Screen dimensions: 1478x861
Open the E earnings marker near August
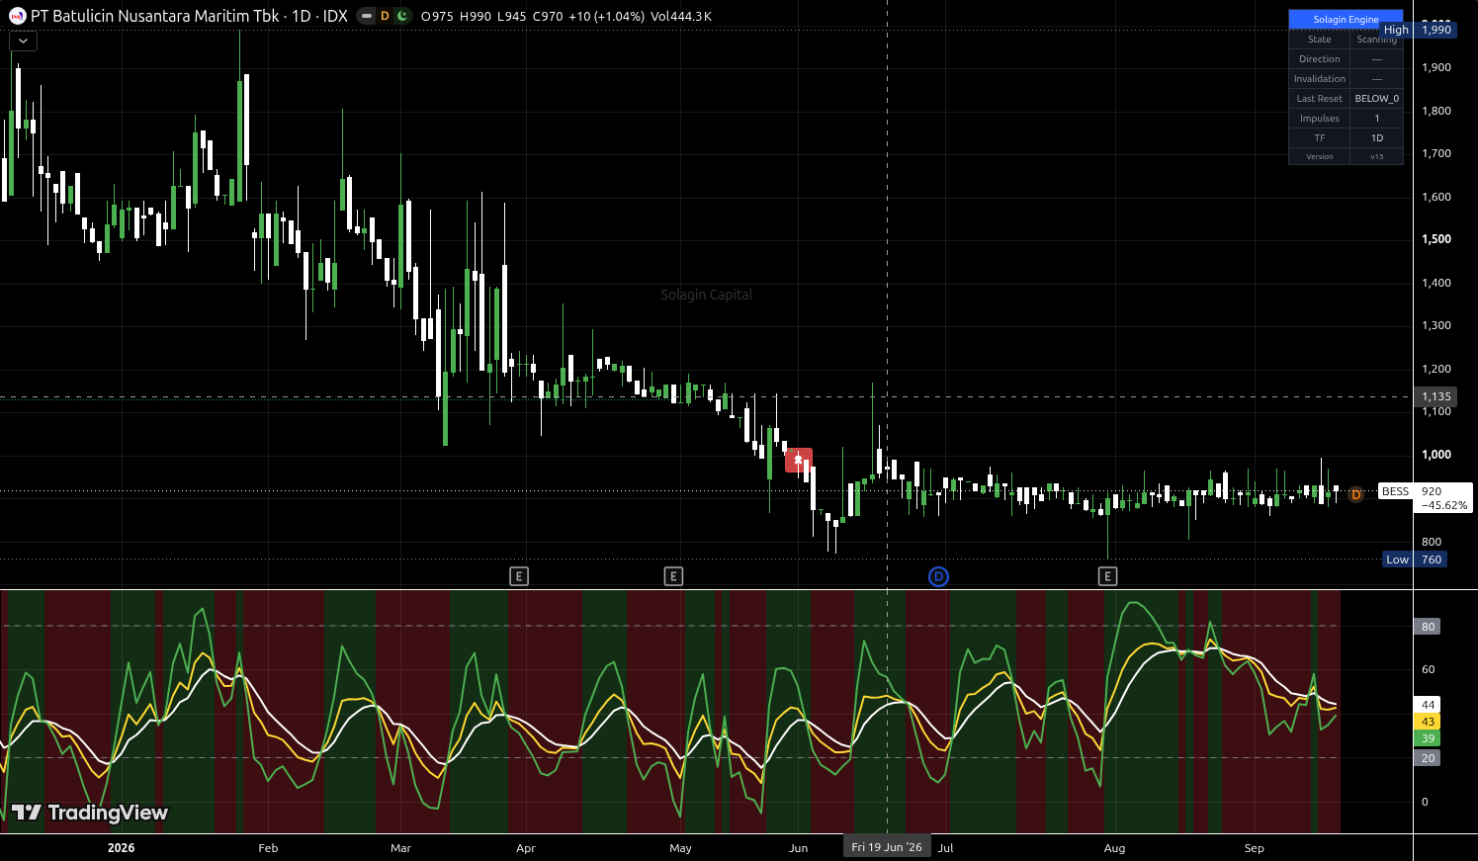(1107, 576)
